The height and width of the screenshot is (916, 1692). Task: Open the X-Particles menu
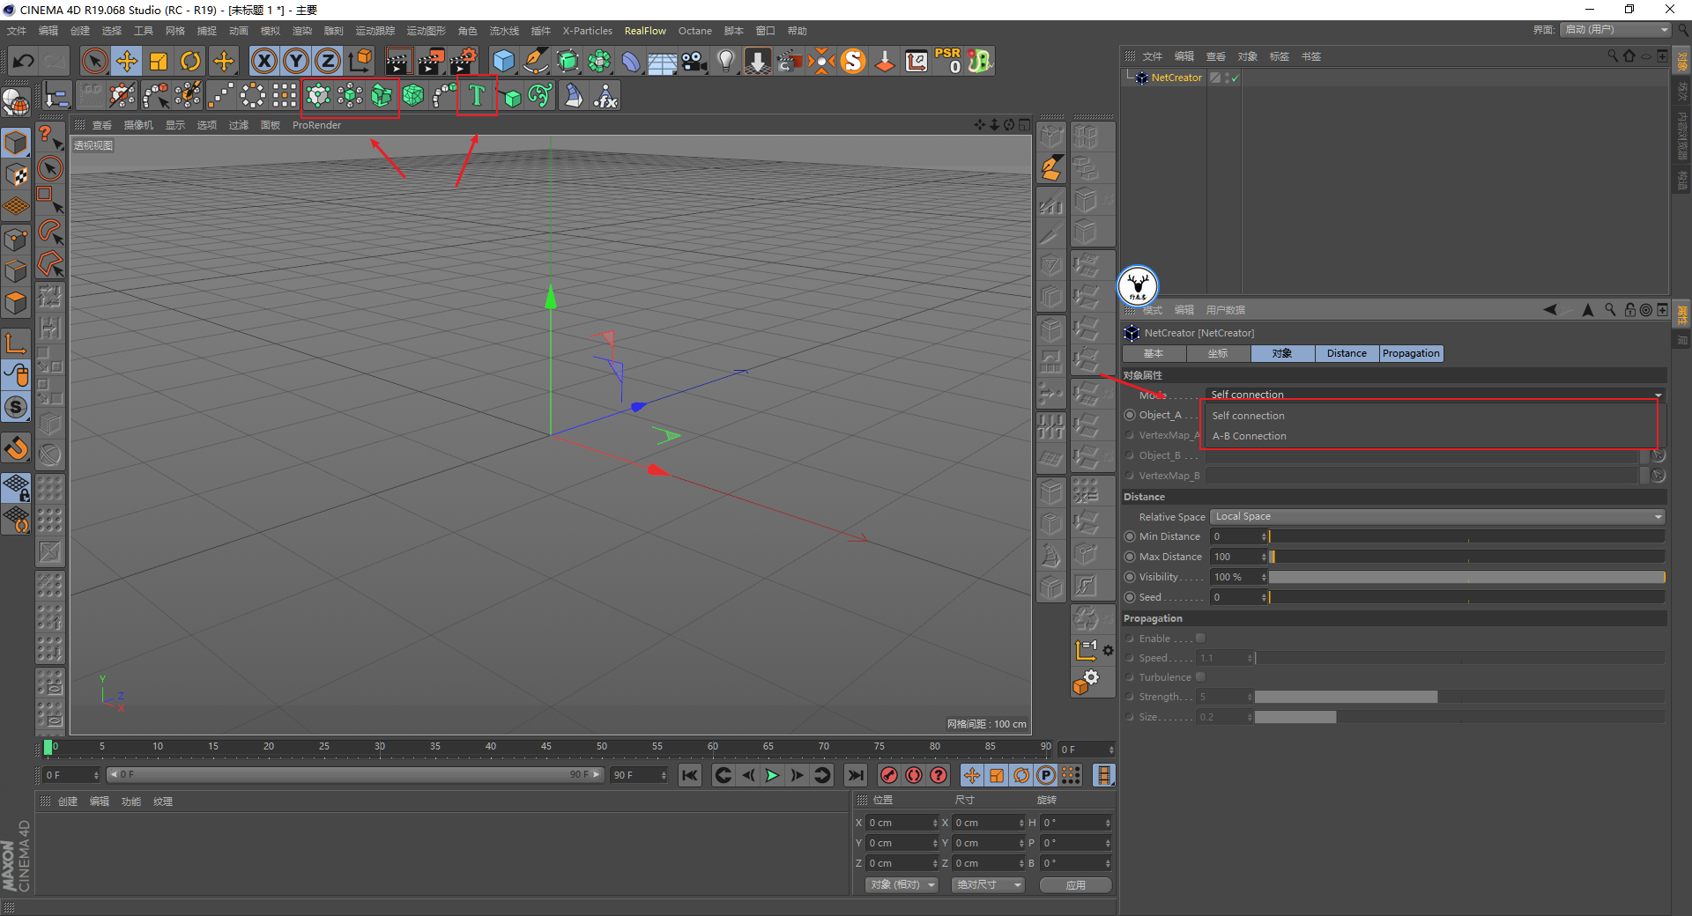[x=588, y=31]
